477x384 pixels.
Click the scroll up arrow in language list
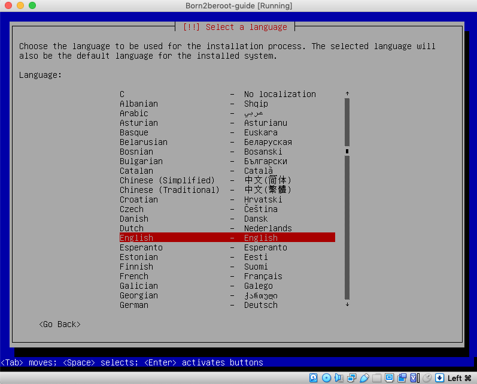(347, 93)
